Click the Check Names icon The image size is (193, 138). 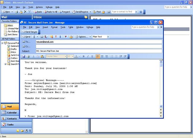pos(46,37)
